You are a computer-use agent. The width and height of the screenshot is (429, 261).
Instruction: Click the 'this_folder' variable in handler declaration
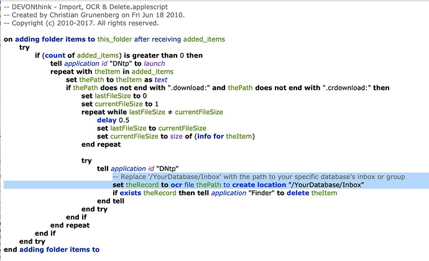pos(126,39)
